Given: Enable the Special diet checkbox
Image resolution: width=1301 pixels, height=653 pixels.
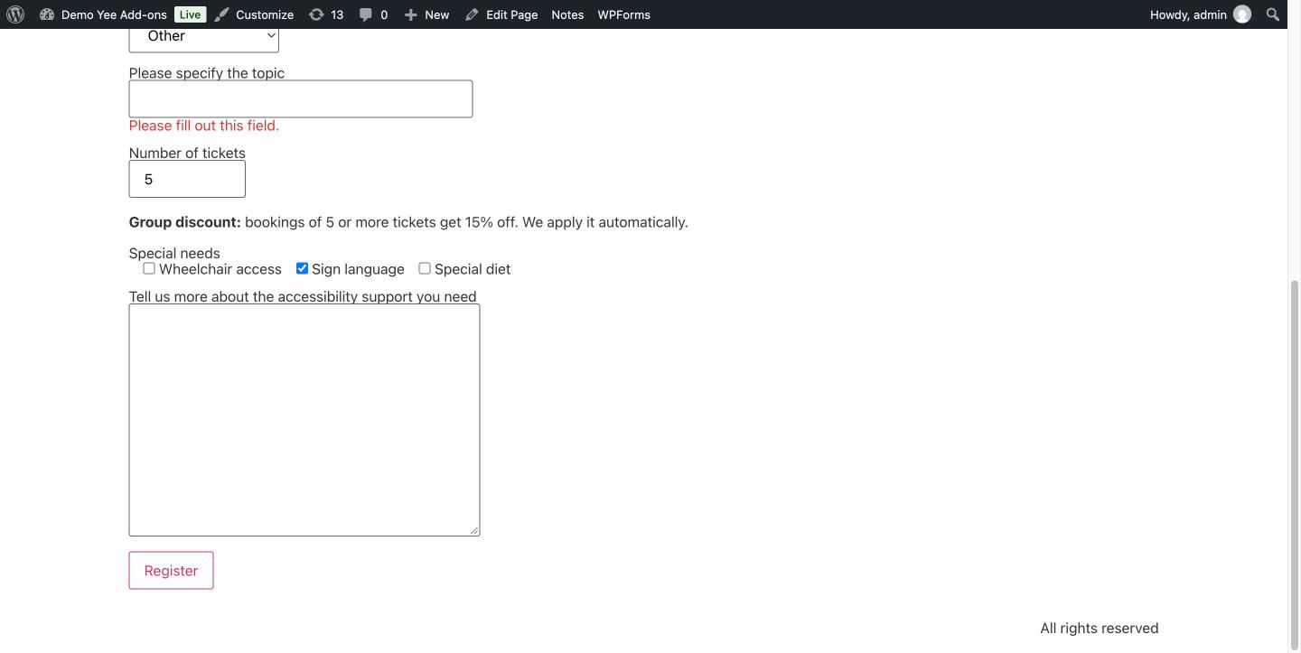Looking at the screenshot, I should pyautogui.click(x=425, y=268).
